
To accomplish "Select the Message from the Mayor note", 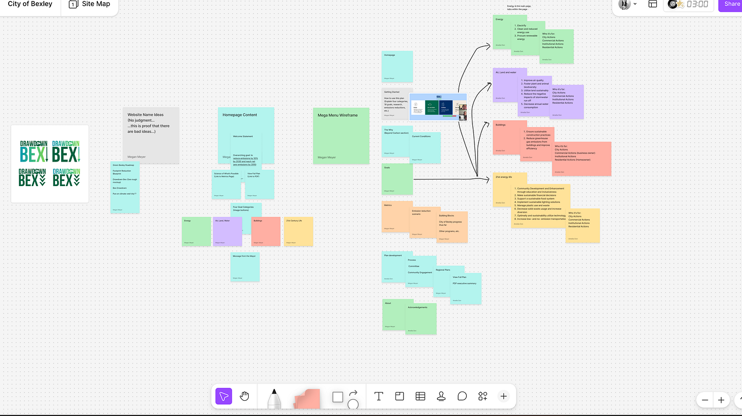I will click(245, 267).
